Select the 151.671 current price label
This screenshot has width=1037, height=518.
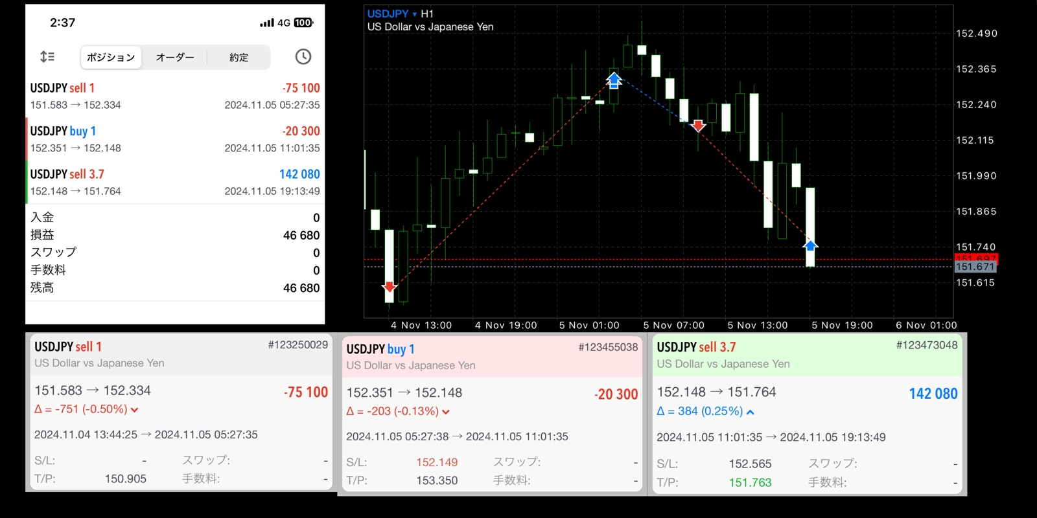coord(975,267)
